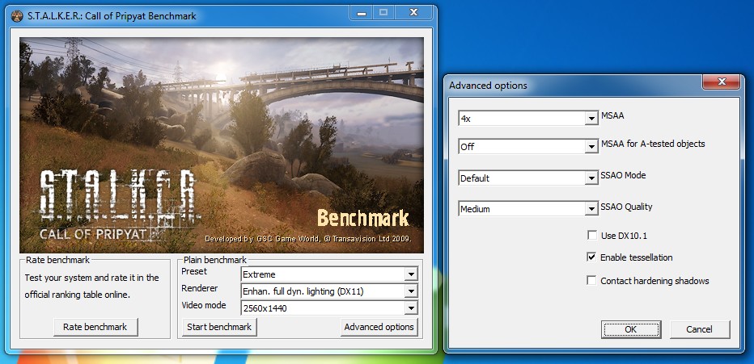Uncheck Enable tessellation
754x364 pixels.
[x=591, y=257]
